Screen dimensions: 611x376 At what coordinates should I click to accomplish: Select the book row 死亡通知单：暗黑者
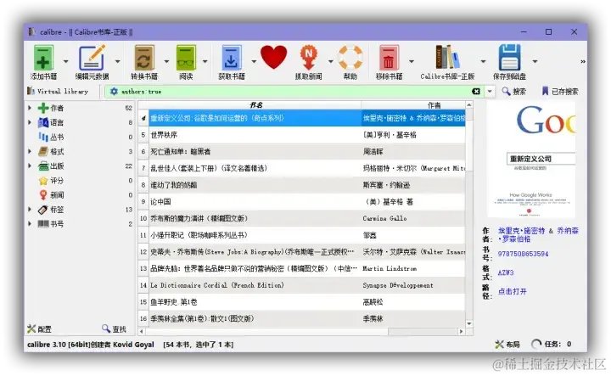coord(302,152)
